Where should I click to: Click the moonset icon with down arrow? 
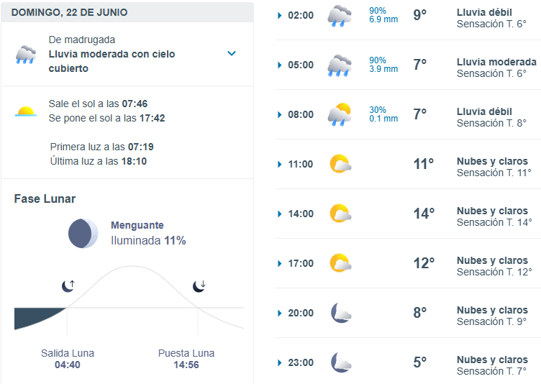[199, 286]
